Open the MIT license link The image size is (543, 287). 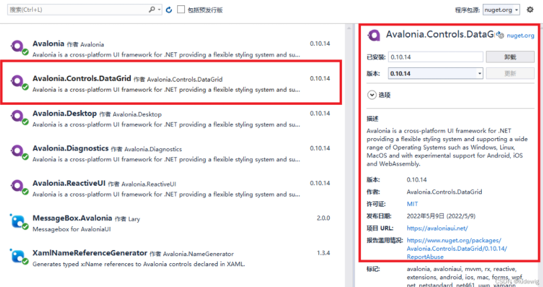[x=412, y=204]
